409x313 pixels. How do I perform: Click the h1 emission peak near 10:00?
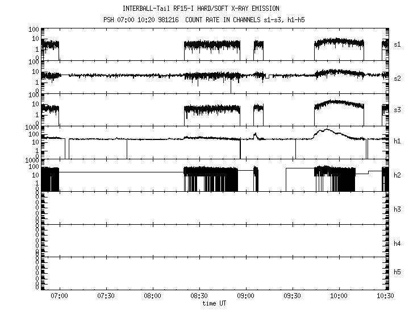(325, 130)
